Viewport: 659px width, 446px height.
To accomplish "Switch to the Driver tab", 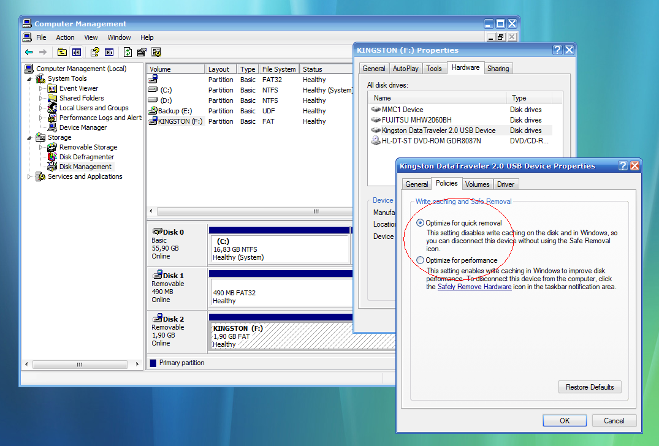I will click(506, 184).
